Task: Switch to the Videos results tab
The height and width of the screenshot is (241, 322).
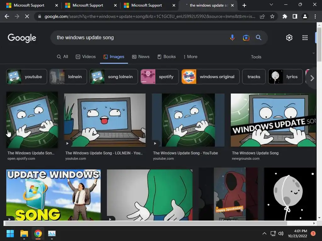Action: coord(86,57)
